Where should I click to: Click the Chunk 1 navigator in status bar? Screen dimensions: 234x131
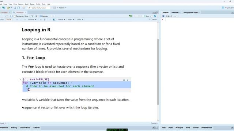click(4, 123)
